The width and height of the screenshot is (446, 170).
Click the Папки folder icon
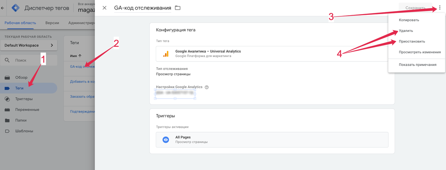(7, 120)
